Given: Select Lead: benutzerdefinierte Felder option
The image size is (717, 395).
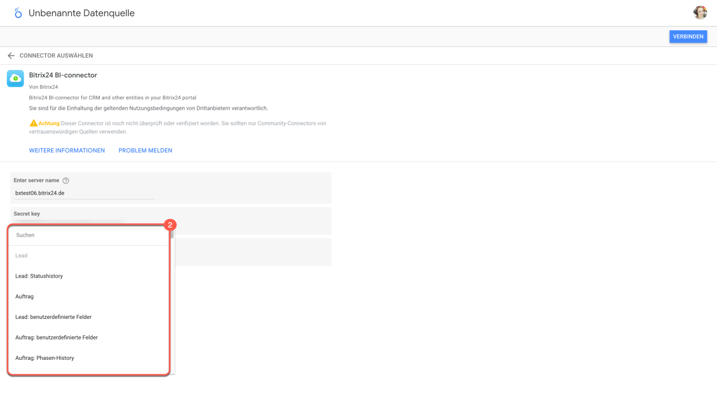Looking at the screenshot, I should tap(89, 317).
